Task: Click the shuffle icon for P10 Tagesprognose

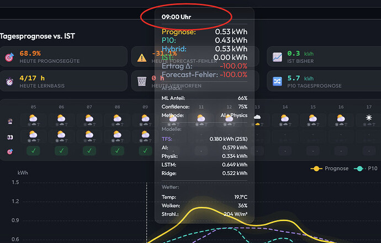Action: (277, 81)
